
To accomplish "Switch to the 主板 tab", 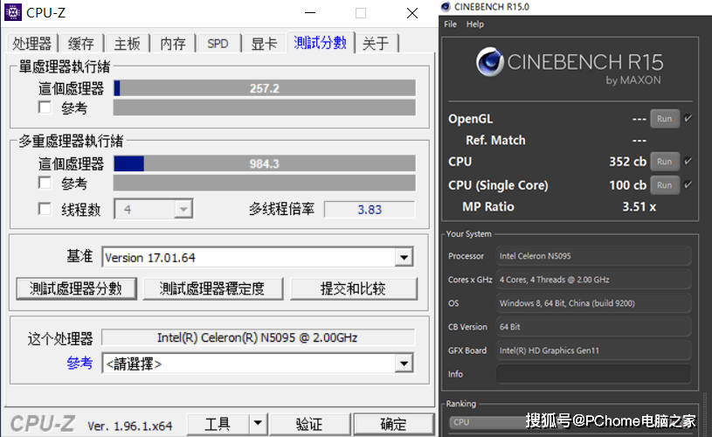I will click(x=128, y=44).
